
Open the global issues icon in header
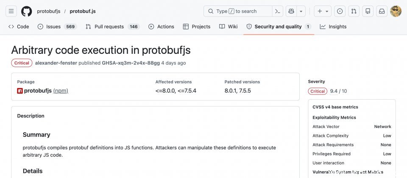[339, 11]
